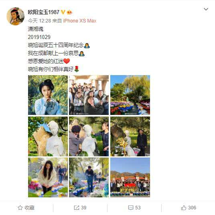Click the 今天 12:28 timestamp

[39, 21]
